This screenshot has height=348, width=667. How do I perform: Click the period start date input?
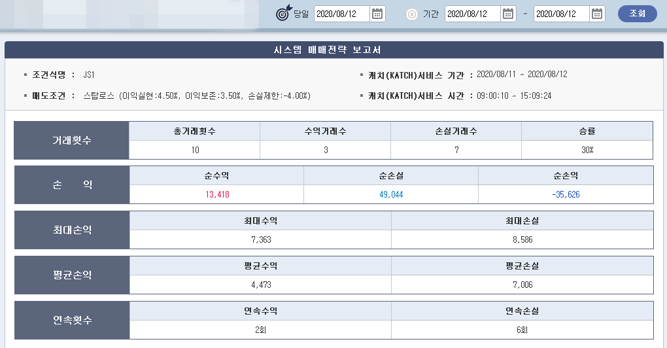coord(473,14)
